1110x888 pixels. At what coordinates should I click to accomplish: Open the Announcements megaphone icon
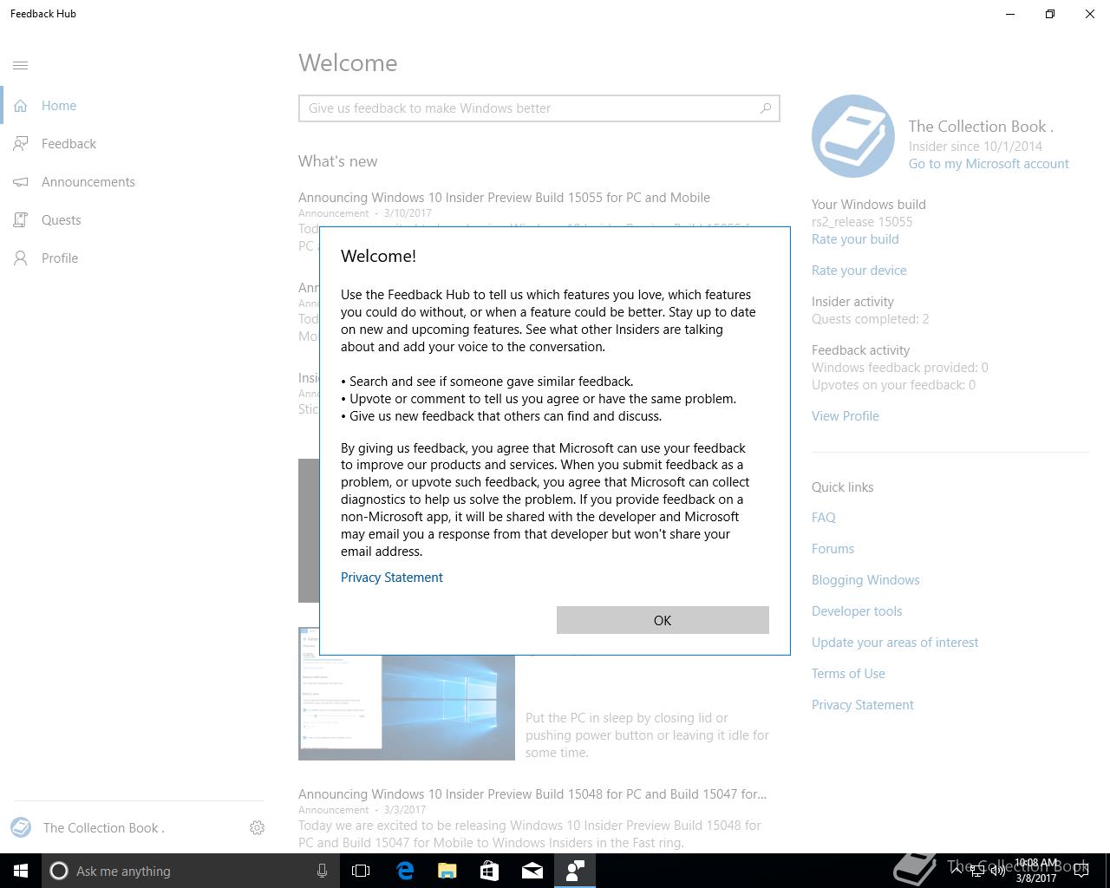click(x=21, y=182)
